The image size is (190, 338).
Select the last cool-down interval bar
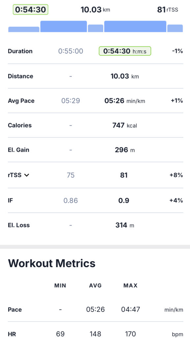click(175, 28)
